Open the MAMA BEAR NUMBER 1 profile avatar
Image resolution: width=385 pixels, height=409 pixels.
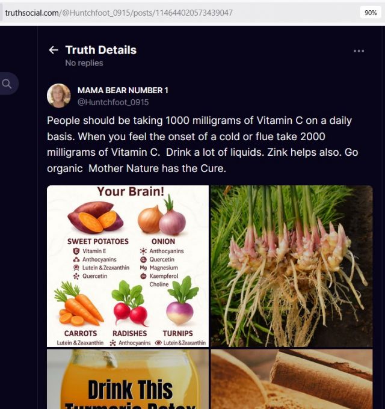(x=59, y=96)
